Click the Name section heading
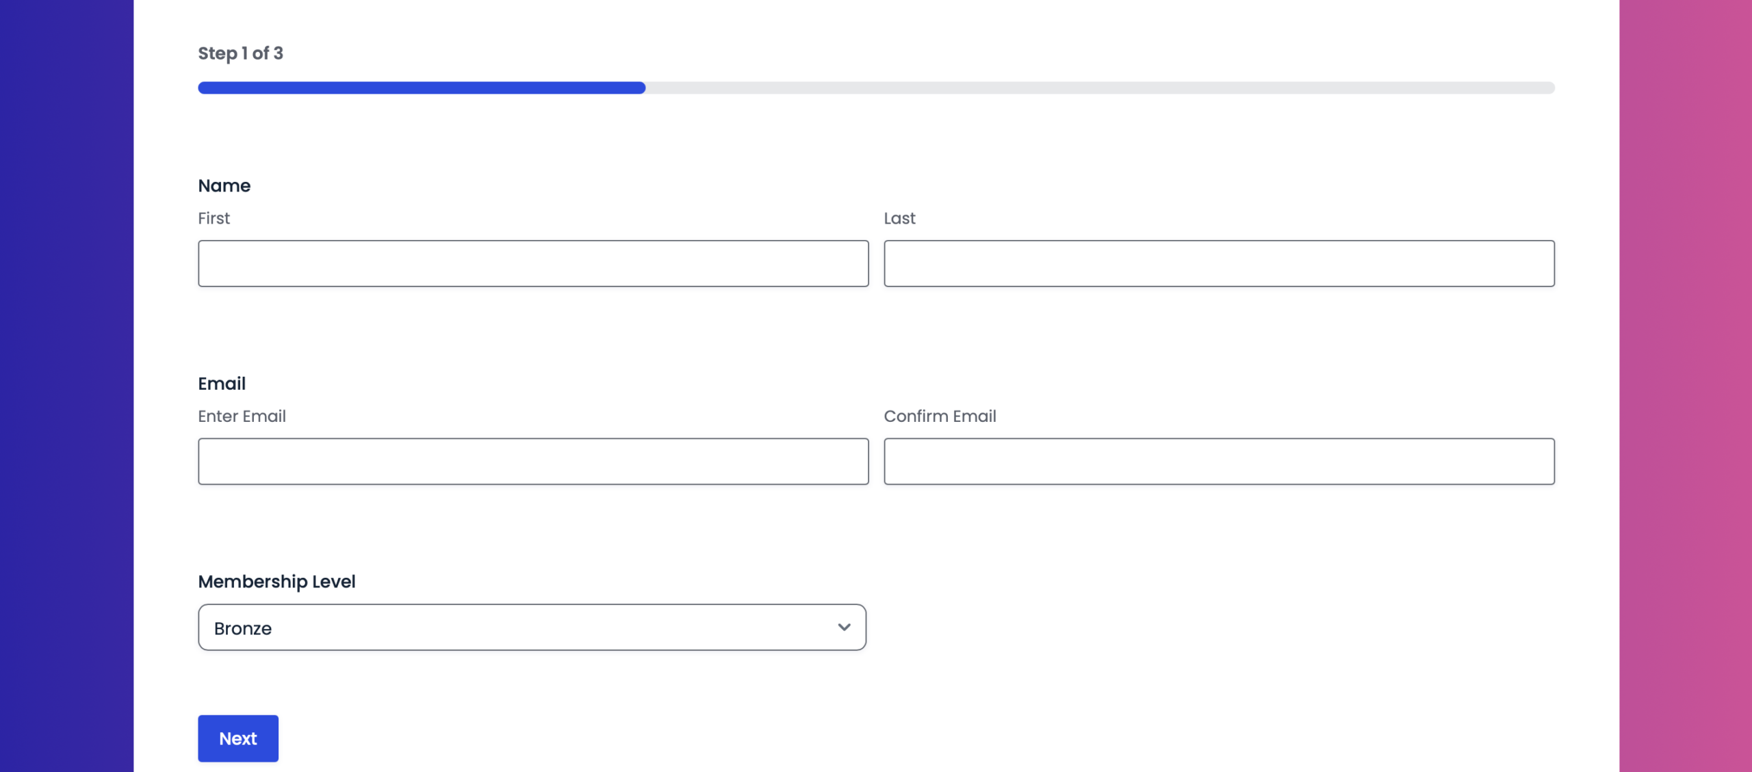The height and width of the screenshot is (772, 1752). 224,185
